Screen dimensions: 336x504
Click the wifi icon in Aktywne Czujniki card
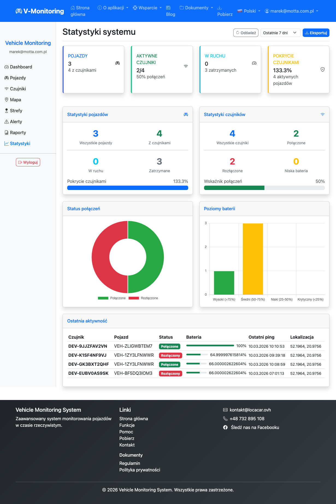click(186, 66)
